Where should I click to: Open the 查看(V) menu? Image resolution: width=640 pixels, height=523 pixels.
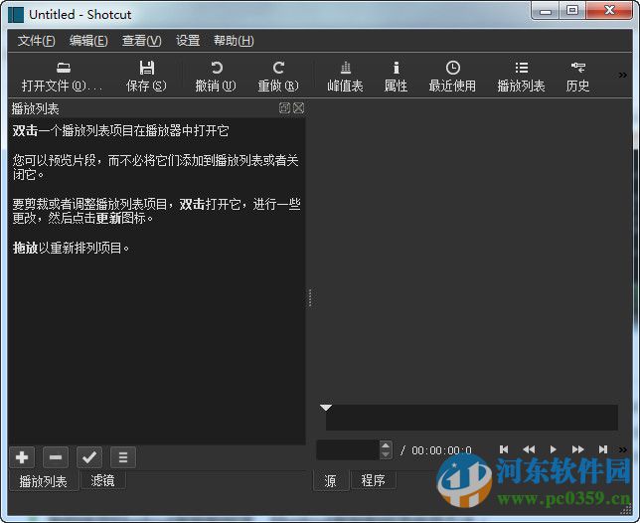tap(142, 41)
